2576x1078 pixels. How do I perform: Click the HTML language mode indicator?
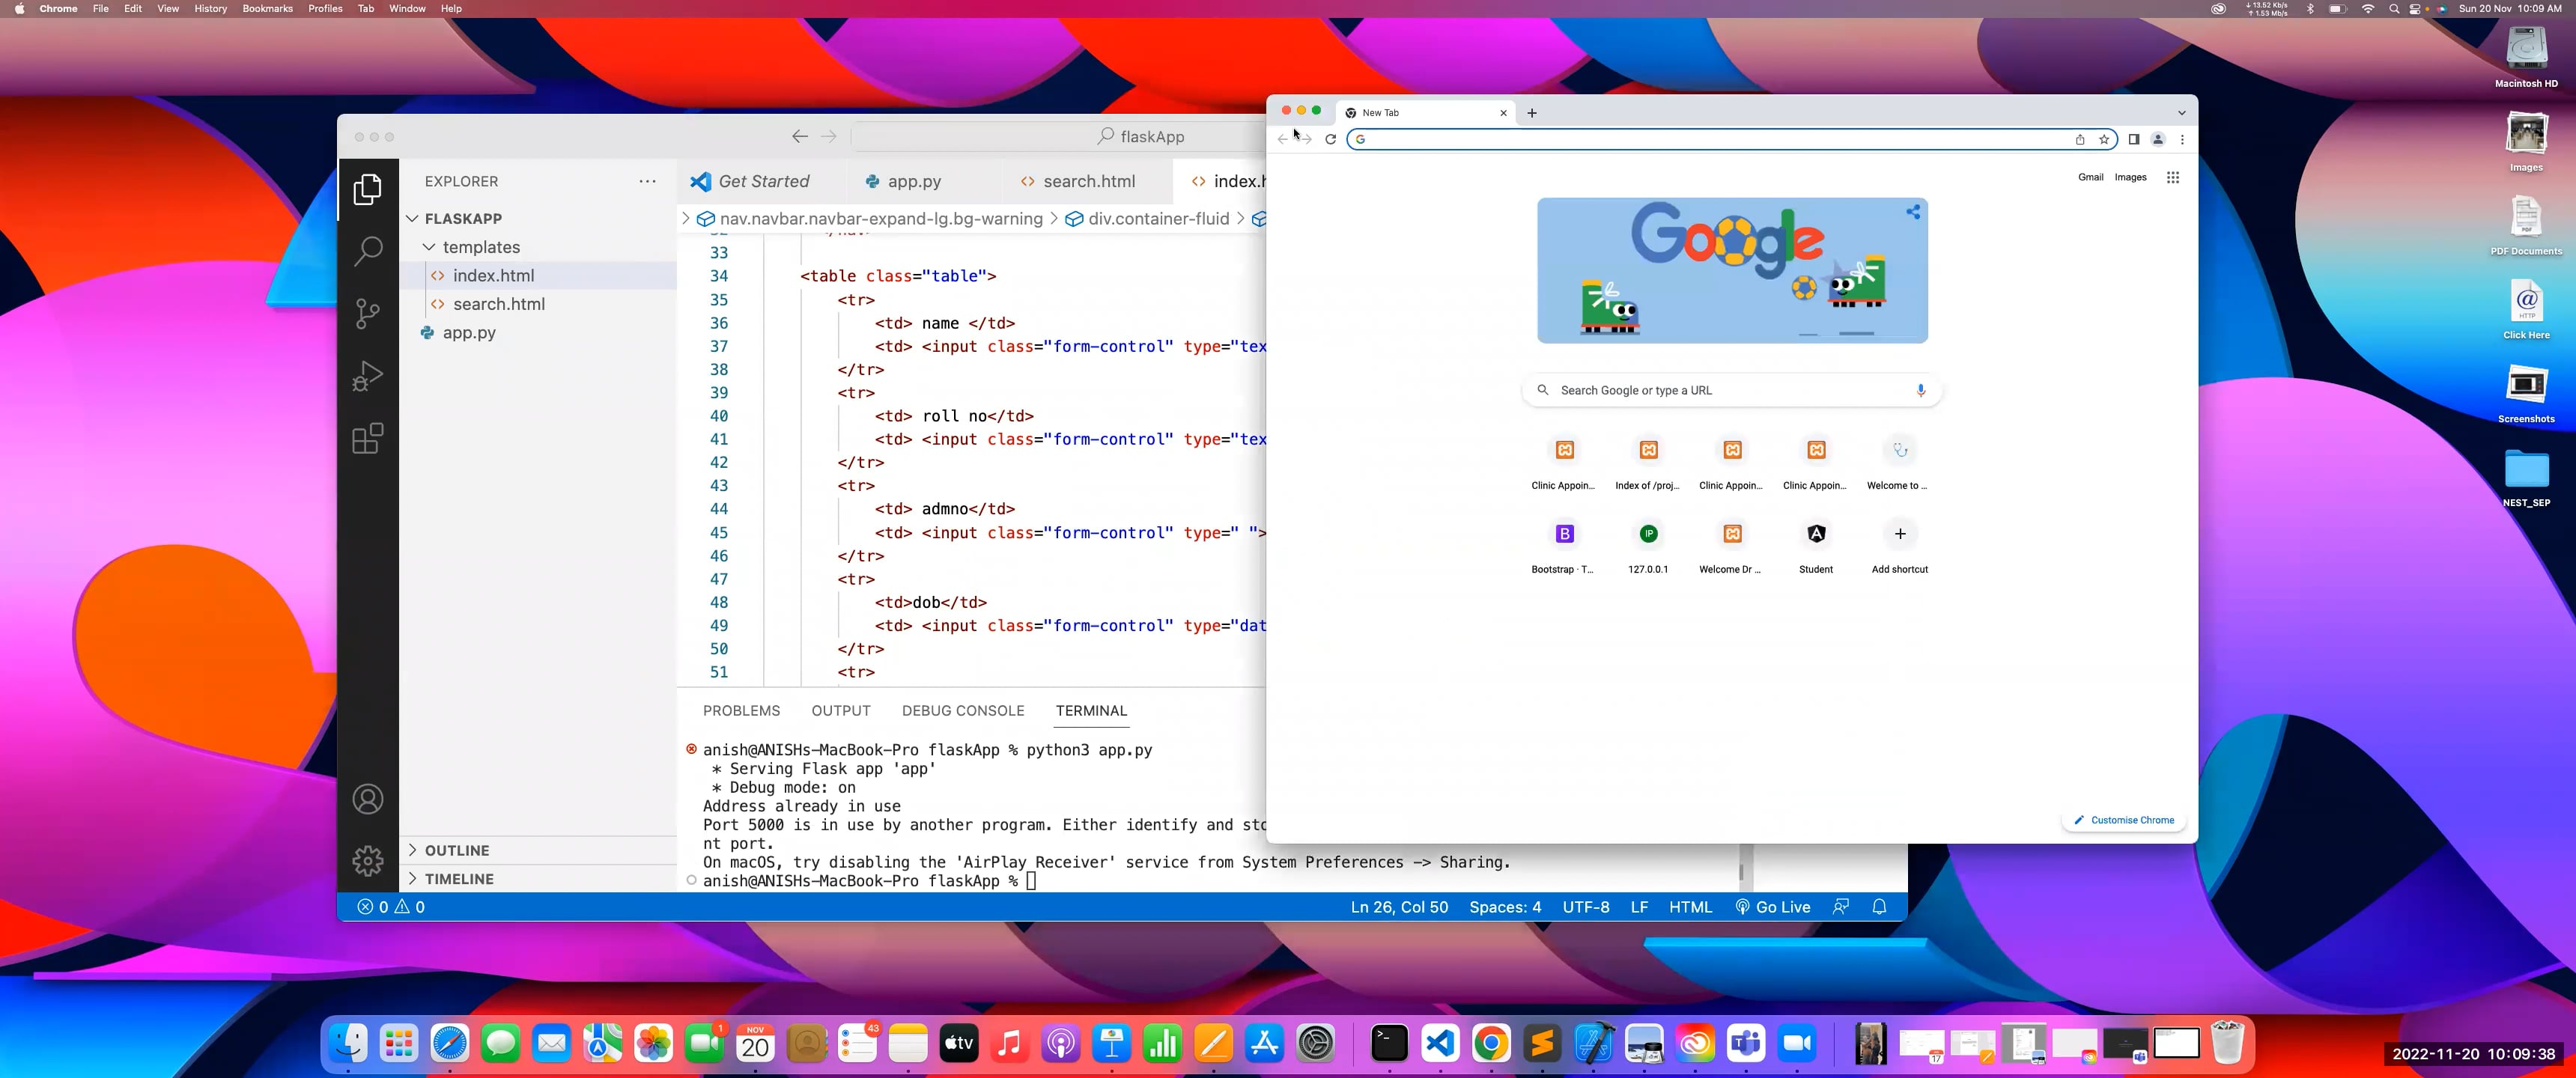point(1690,907)
